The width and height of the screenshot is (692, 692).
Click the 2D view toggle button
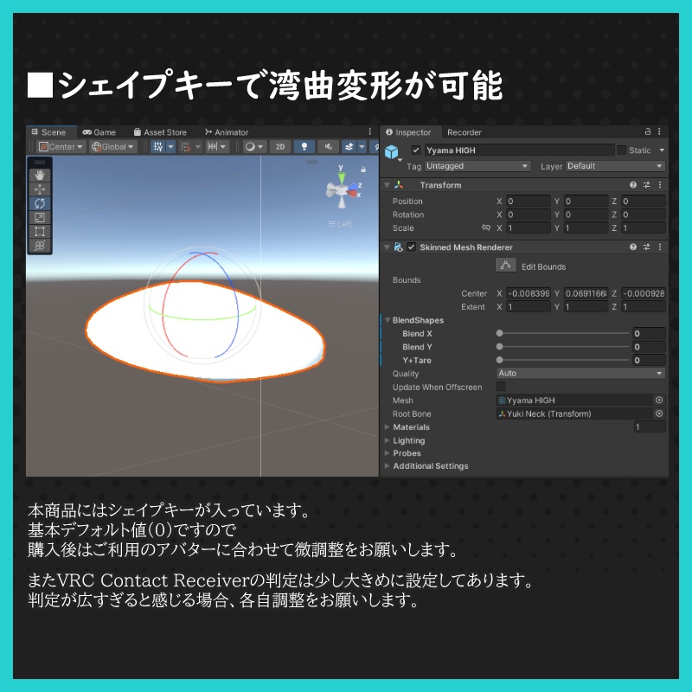click(x=279, y=148)
